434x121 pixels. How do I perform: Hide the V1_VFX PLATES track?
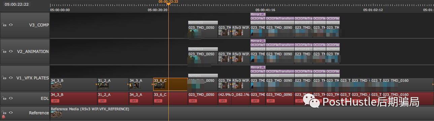tap(11, 78)
